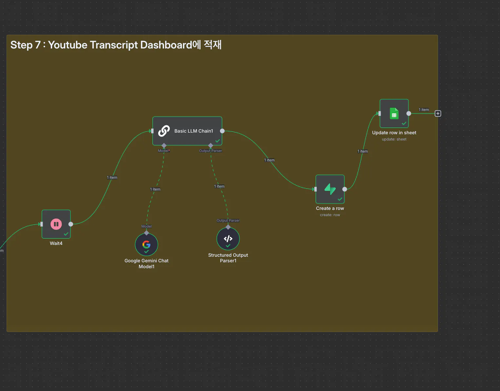The height and width of the screenshot is (391, 500).
Task: Click the Model input diamond on LLM Chain
Action: (164, 145)
